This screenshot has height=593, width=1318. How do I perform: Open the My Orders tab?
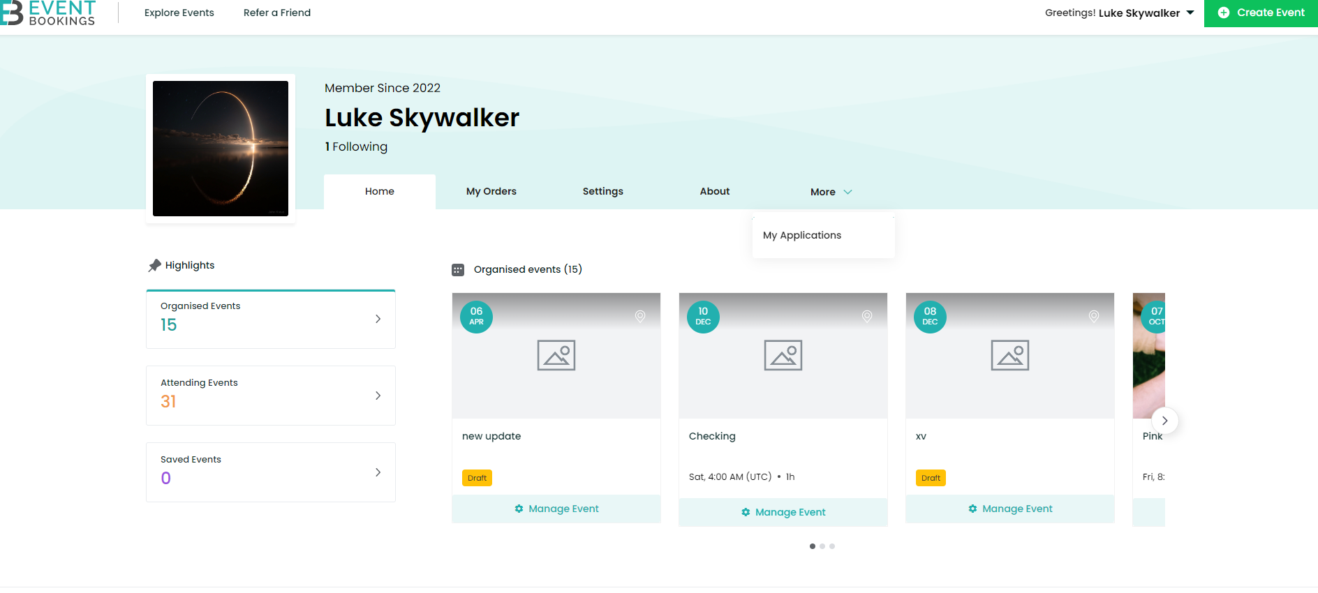pos(491,192)
